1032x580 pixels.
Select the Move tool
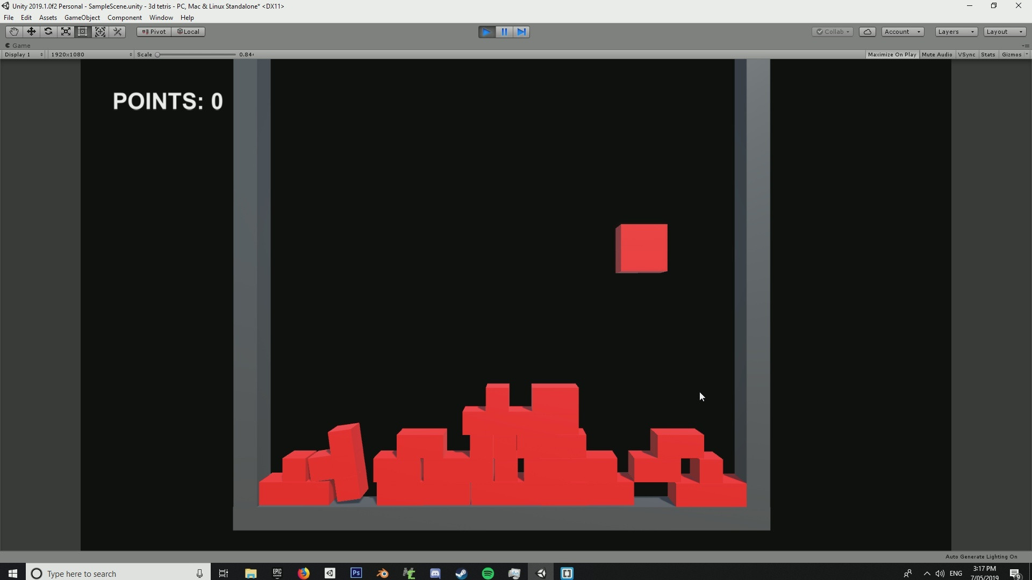coord(31,32)
